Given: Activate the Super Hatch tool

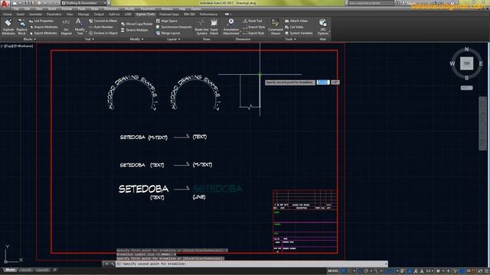Looking at the screenshot, I should click(x=214, y=27).
